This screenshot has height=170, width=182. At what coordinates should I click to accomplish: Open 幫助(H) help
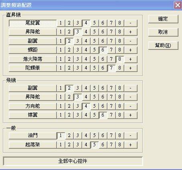[x=163, y=45]
